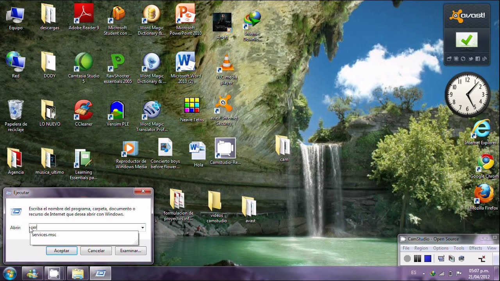Open Camtasia Studio 5 desktop shortcut
Screen dimensions: 500x281
(x=83, y=62)
